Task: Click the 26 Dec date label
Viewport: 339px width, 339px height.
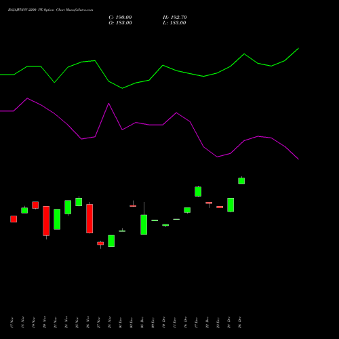Action: pos(239,323)
